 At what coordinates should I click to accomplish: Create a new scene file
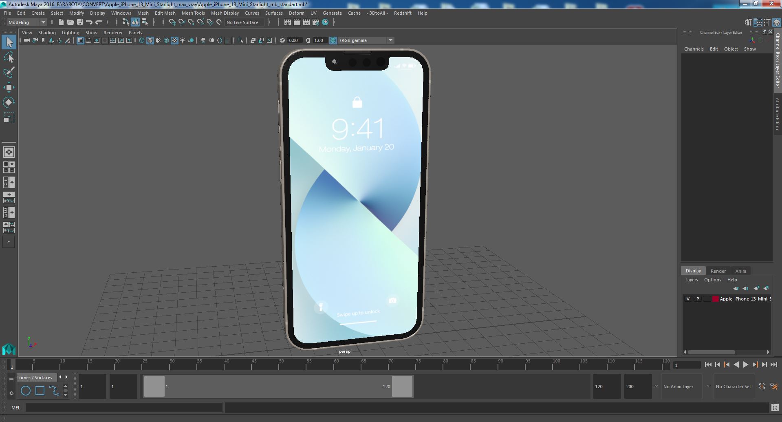coord(61,22)
